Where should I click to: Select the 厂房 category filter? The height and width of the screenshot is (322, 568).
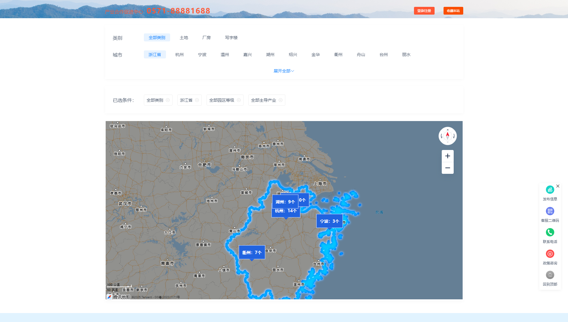tap(206, 38)
